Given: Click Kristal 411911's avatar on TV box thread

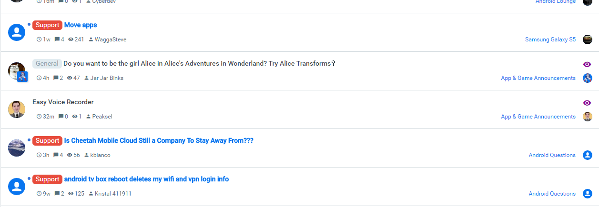Looking at the screenshot, I should click(17, 186).
